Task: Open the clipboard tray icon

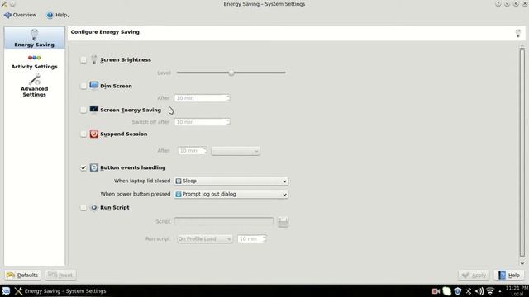Action: point(446,291)
